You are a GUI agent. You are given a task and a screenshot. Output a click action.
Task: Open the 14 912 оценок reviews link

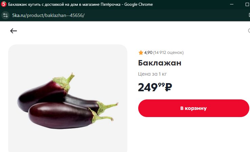point(168,53)
